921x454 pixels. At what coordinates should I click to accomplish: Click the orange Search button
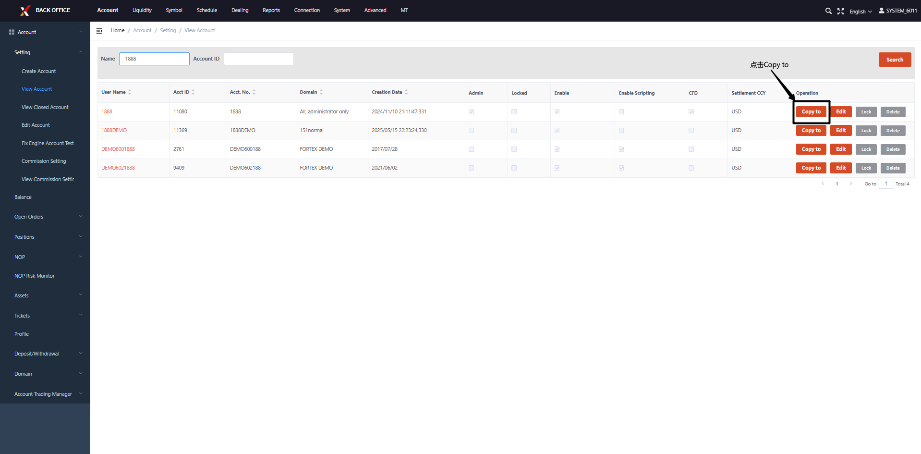point(895,60)
